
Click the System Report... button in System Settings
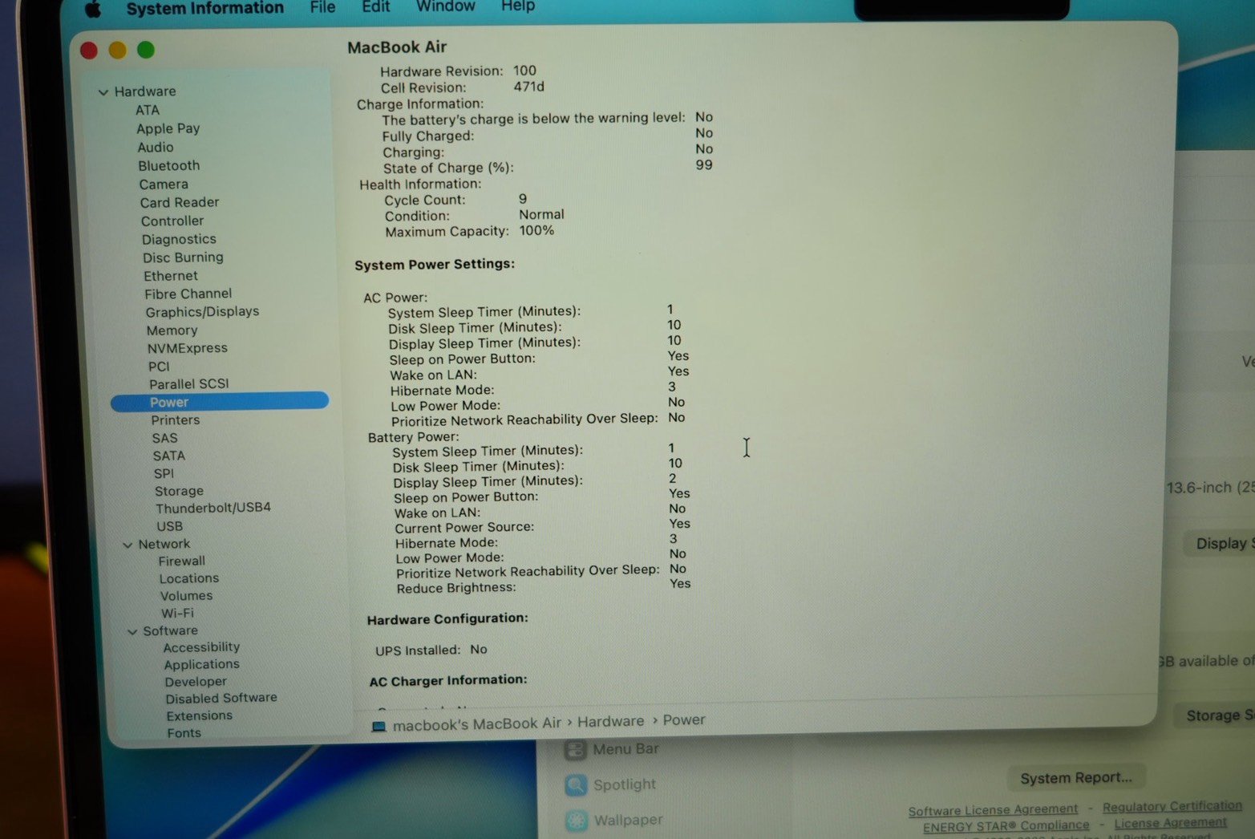tap(1076, 777)
